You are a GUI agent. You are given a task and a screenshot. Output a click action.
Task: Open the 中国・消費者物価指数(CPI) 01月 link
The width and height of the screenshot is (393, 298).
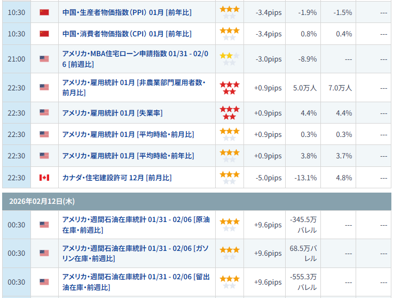point(127,34)
